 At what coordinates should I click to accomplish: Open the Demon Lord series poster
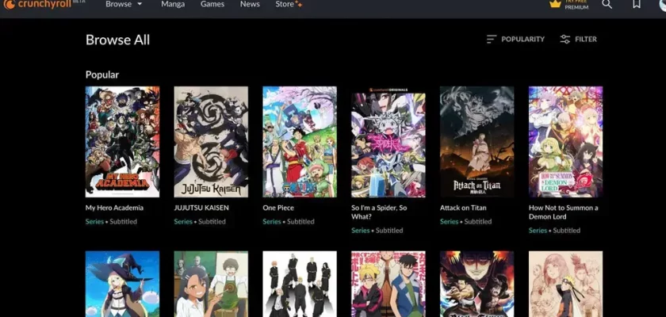click(566, 142)
